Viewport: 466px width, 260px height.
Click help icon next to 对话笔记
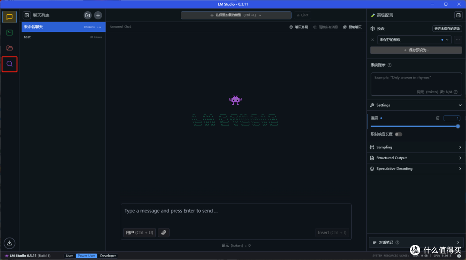pos(397,242)
